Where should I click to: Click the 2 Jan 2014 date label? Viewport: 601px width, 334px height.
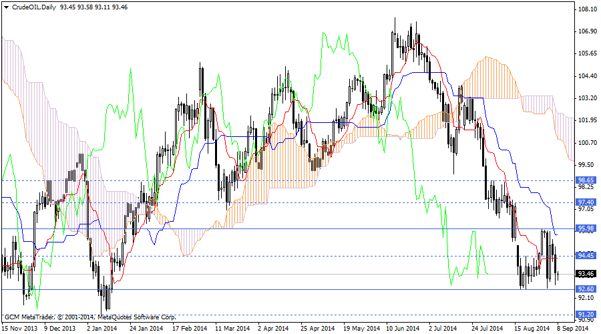coord(102,328)
